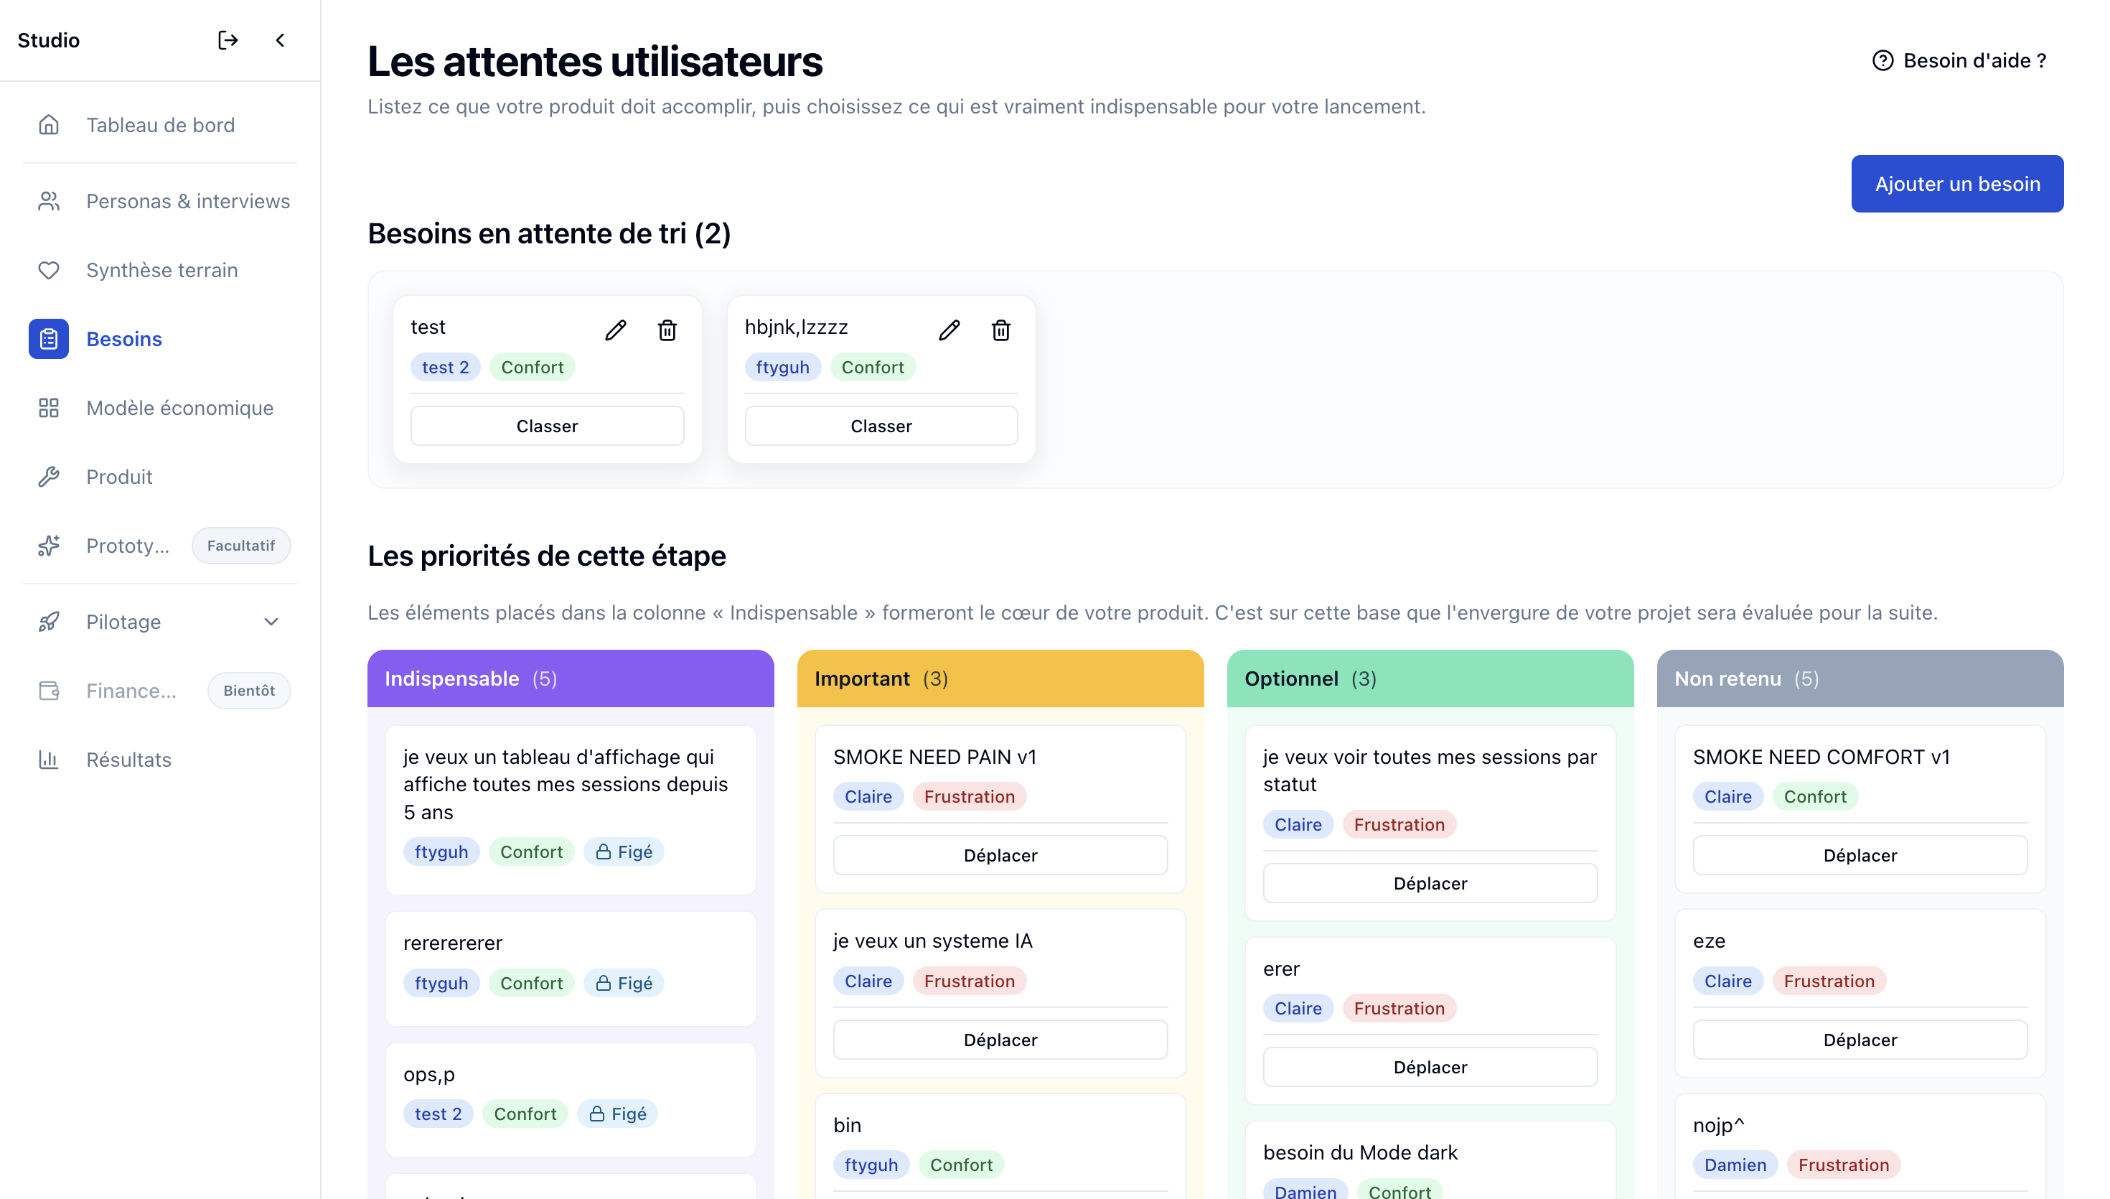Click the bar chart icon for Résultats
This screenshot has height=1199, width=2110.
[x=49, y=760]
